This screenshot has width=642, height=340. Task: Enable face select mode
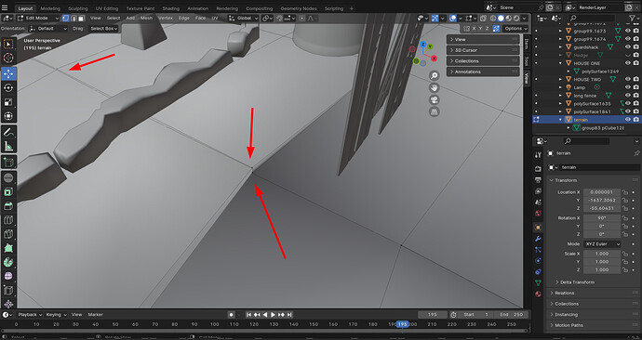point(82,18)
